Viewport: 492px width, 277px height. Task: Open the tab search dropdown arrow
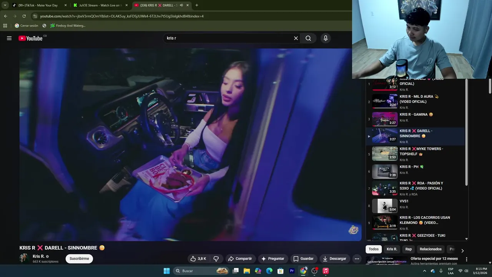coord(5,5)
